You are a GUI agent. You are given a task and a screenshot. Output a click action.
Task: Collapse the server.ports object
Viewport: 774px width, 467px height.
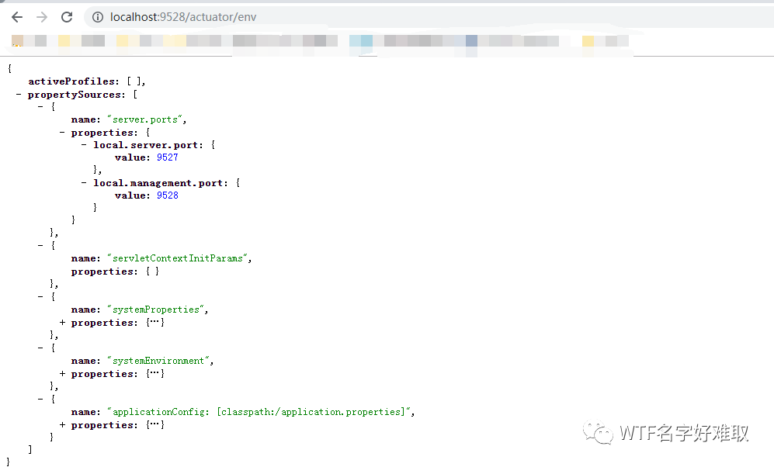pyautogui.click(x=40, y=106)
